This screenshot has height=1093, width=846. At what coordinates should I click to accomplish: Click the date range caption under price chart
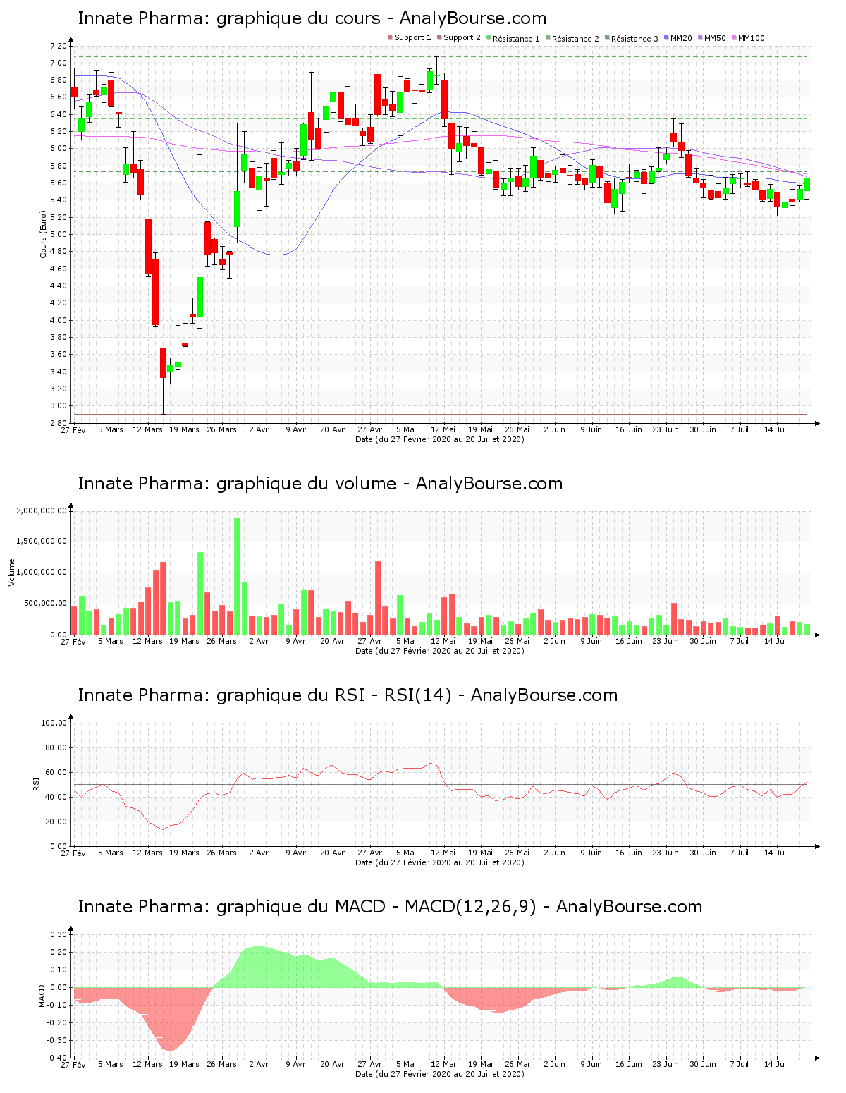pos(440,439)
